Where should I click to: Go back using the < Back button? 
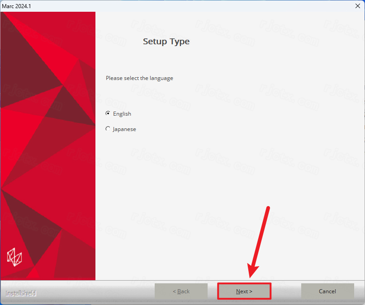(181, 291)
